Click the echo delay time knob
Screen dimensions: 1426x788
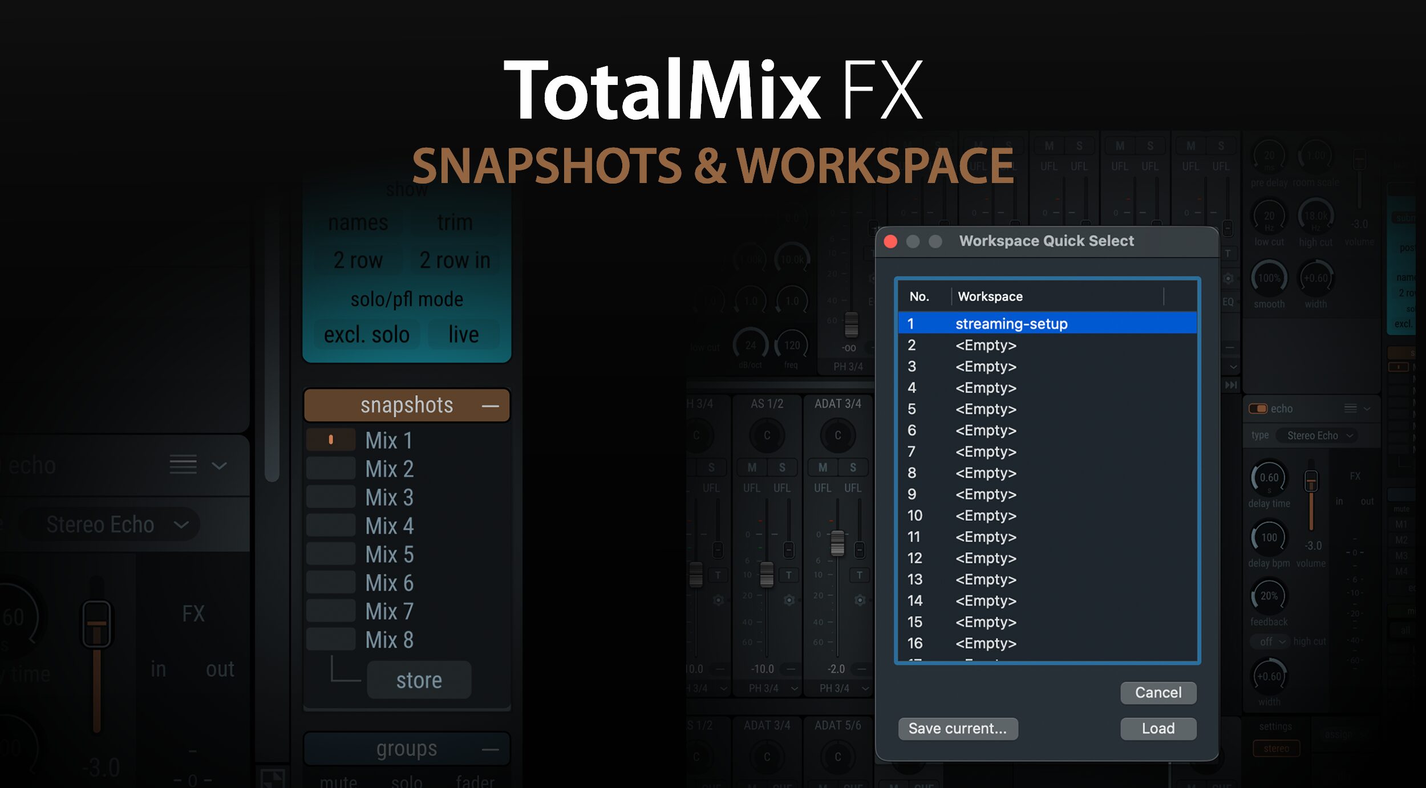(1269, 478)
